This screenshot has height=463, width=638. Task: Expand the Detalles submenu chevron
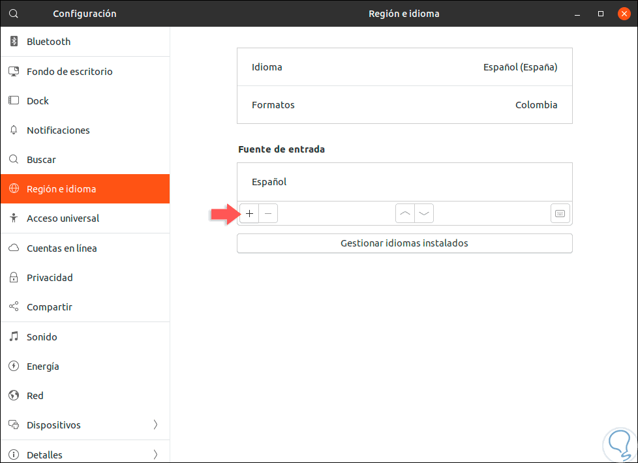tap(155, 455)
